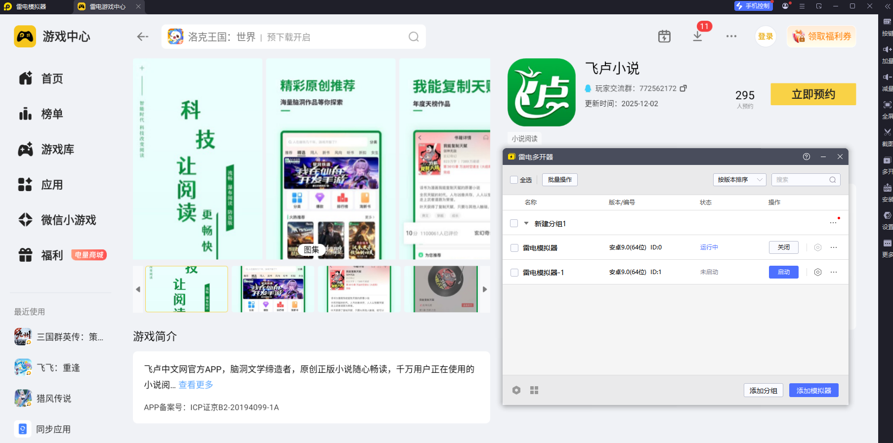
Task: Check the box for 雷电模拟器-1
Action: point(514,273)
